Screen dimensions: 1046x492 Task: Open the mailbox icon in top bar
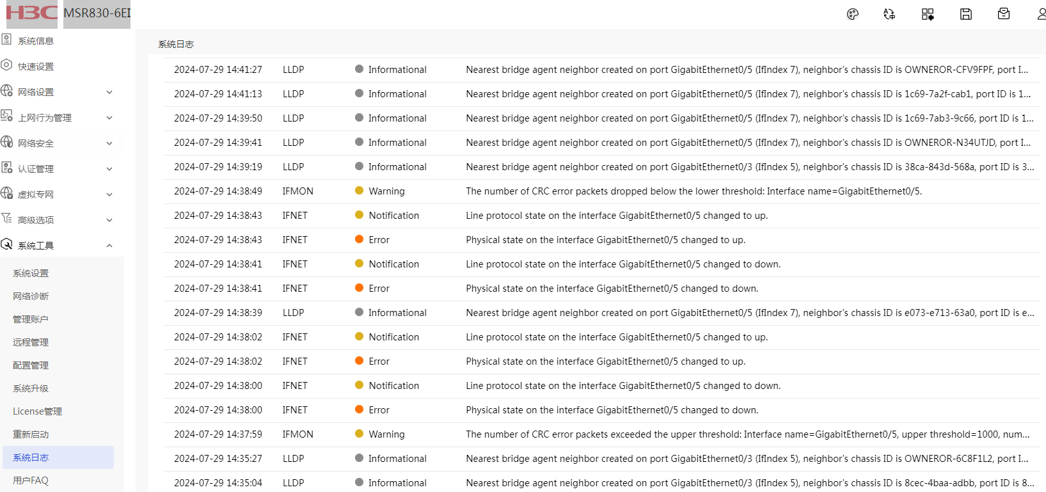[1004, 14]
